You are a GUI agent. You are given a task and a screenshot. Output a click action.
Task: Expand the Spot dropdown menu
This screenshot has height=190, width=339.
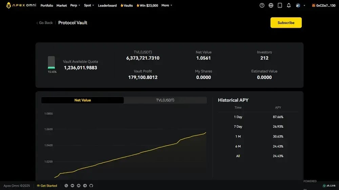tap(89, 5)
